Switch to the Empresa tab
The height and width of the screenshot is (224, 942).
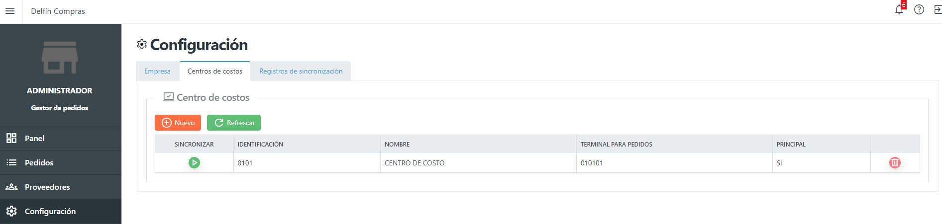(x=157, y=71)
